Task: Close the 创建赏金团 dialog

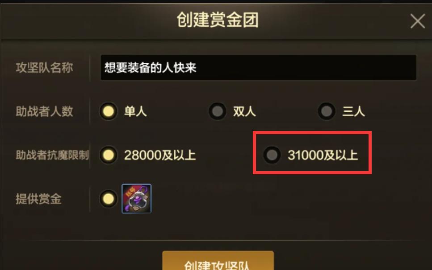Action: 417,21
